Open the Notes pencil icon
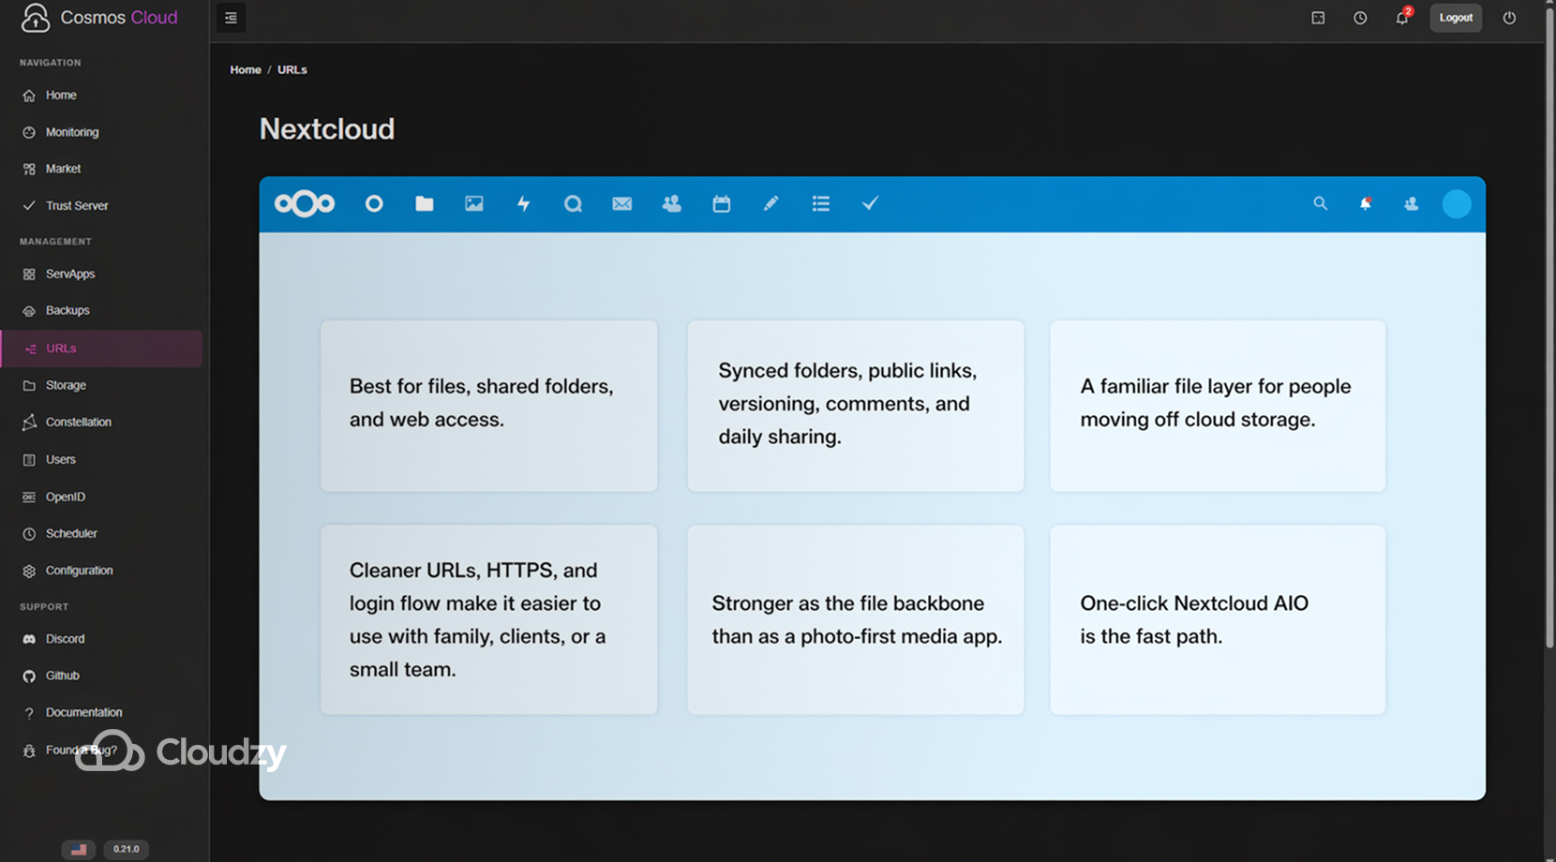This screenshot has width=1556, height=862. coord(771,203)
